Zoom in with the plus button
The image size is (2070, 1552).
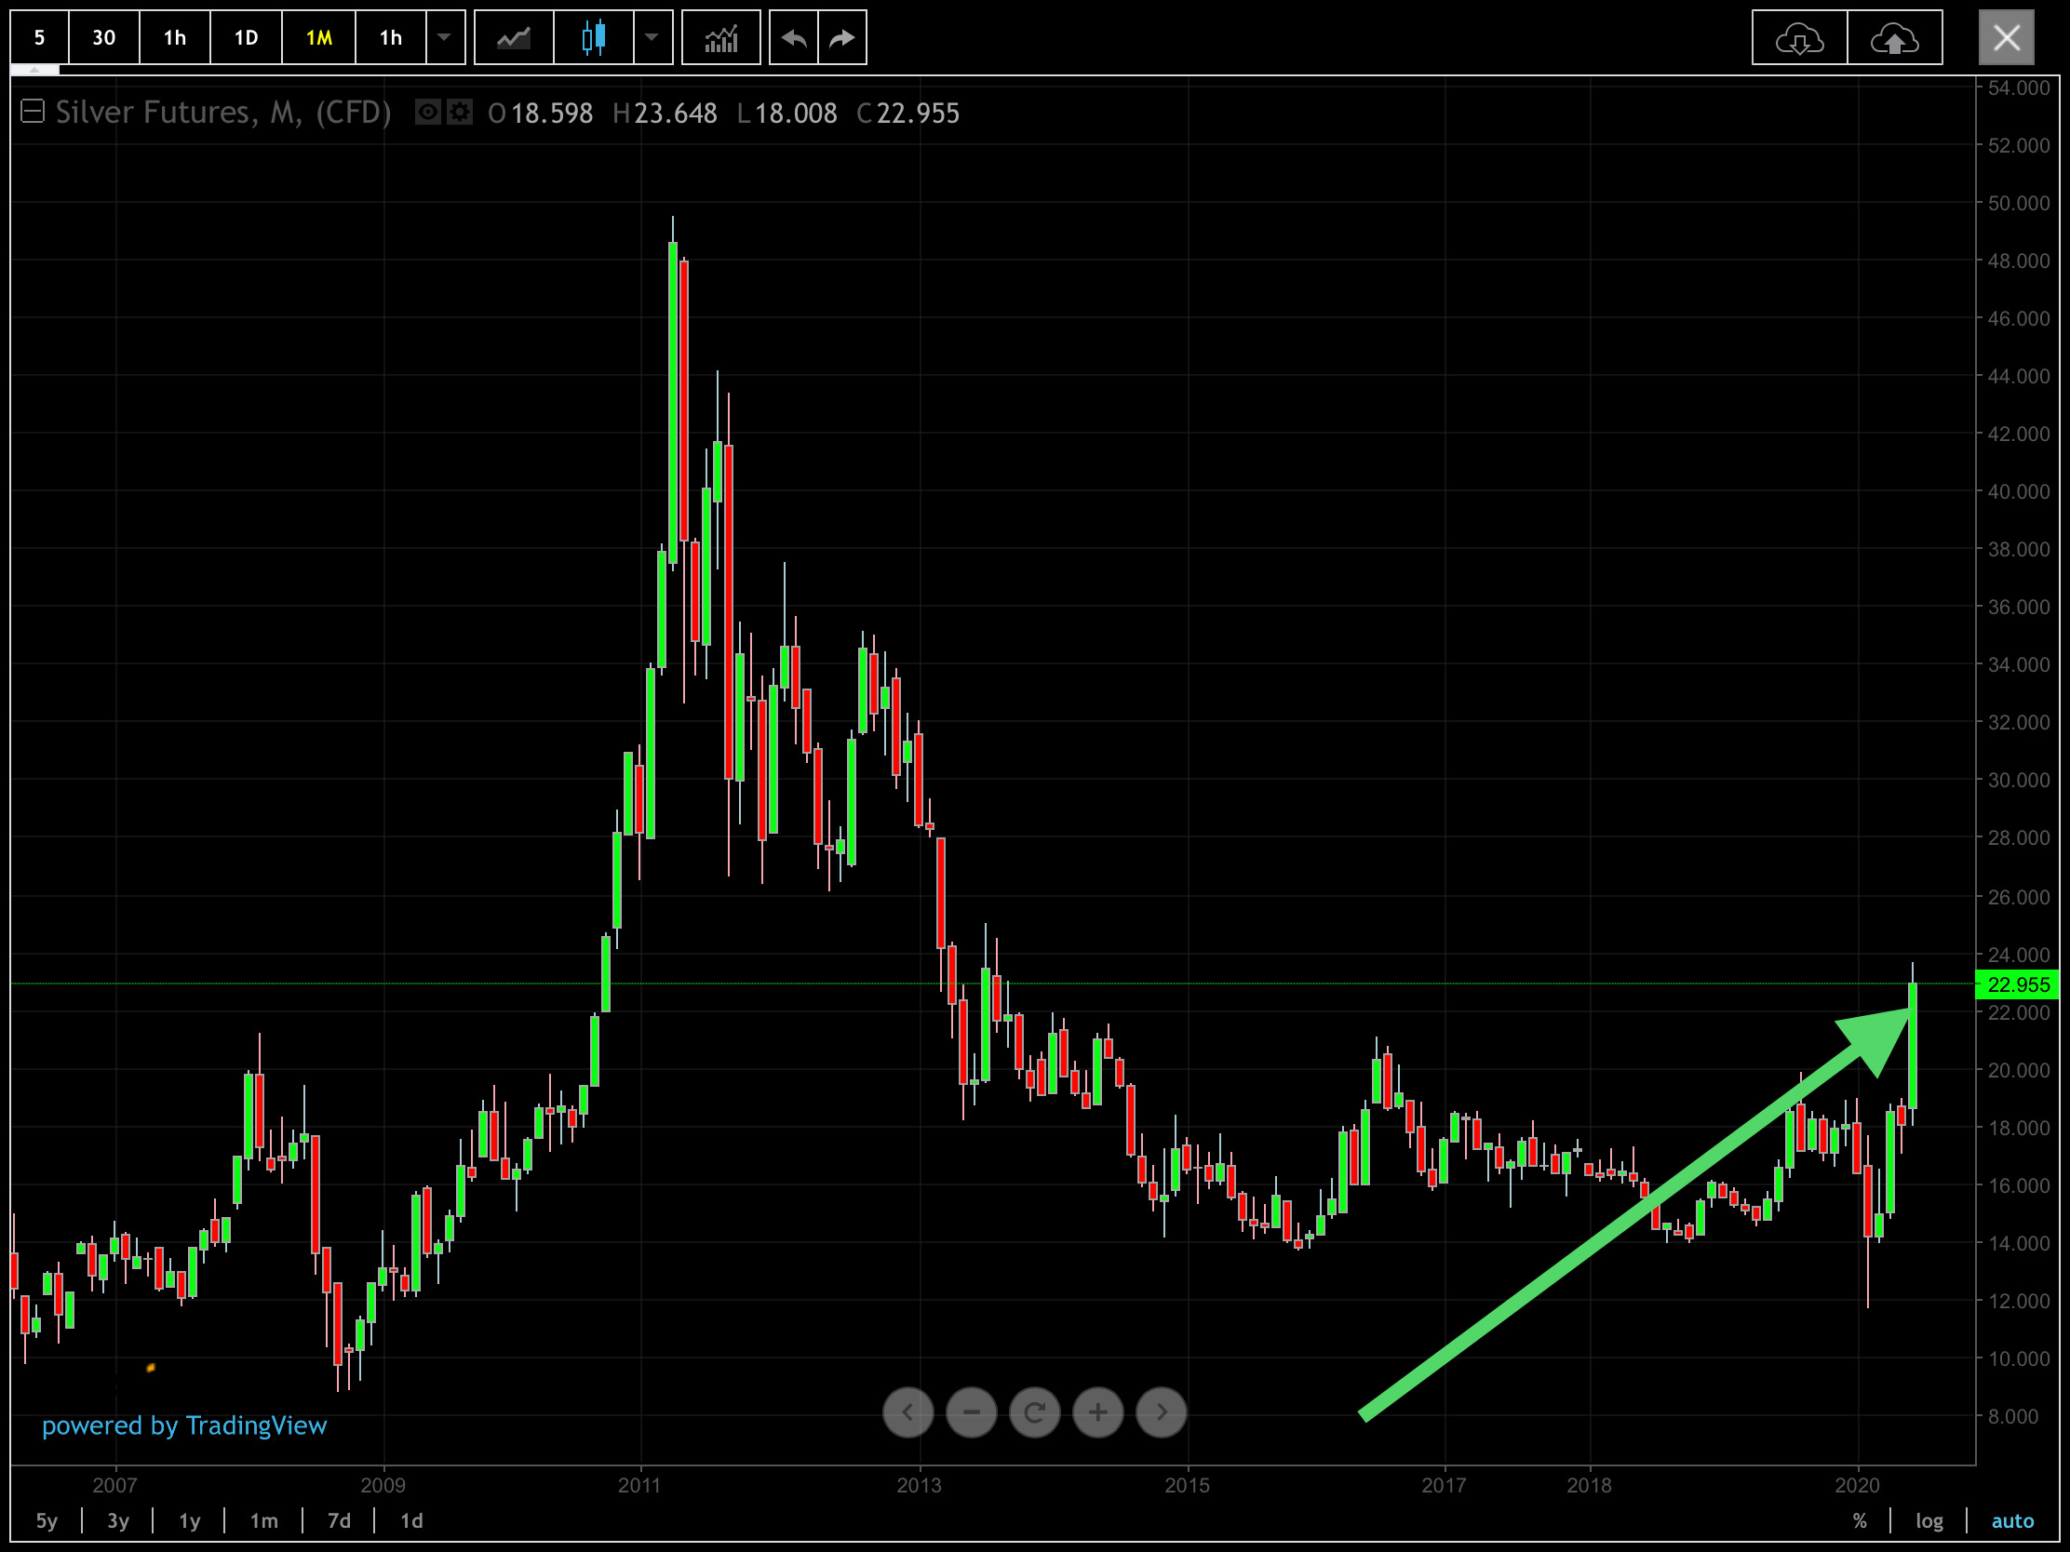click(x=1097, y=1412)
